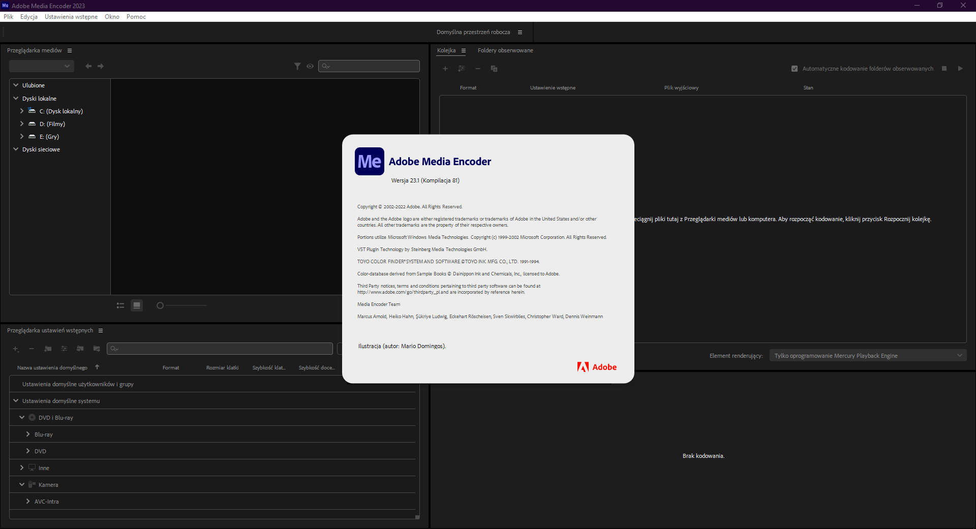Collapse the Dyski sieciowe section

[x=16, y=149]
